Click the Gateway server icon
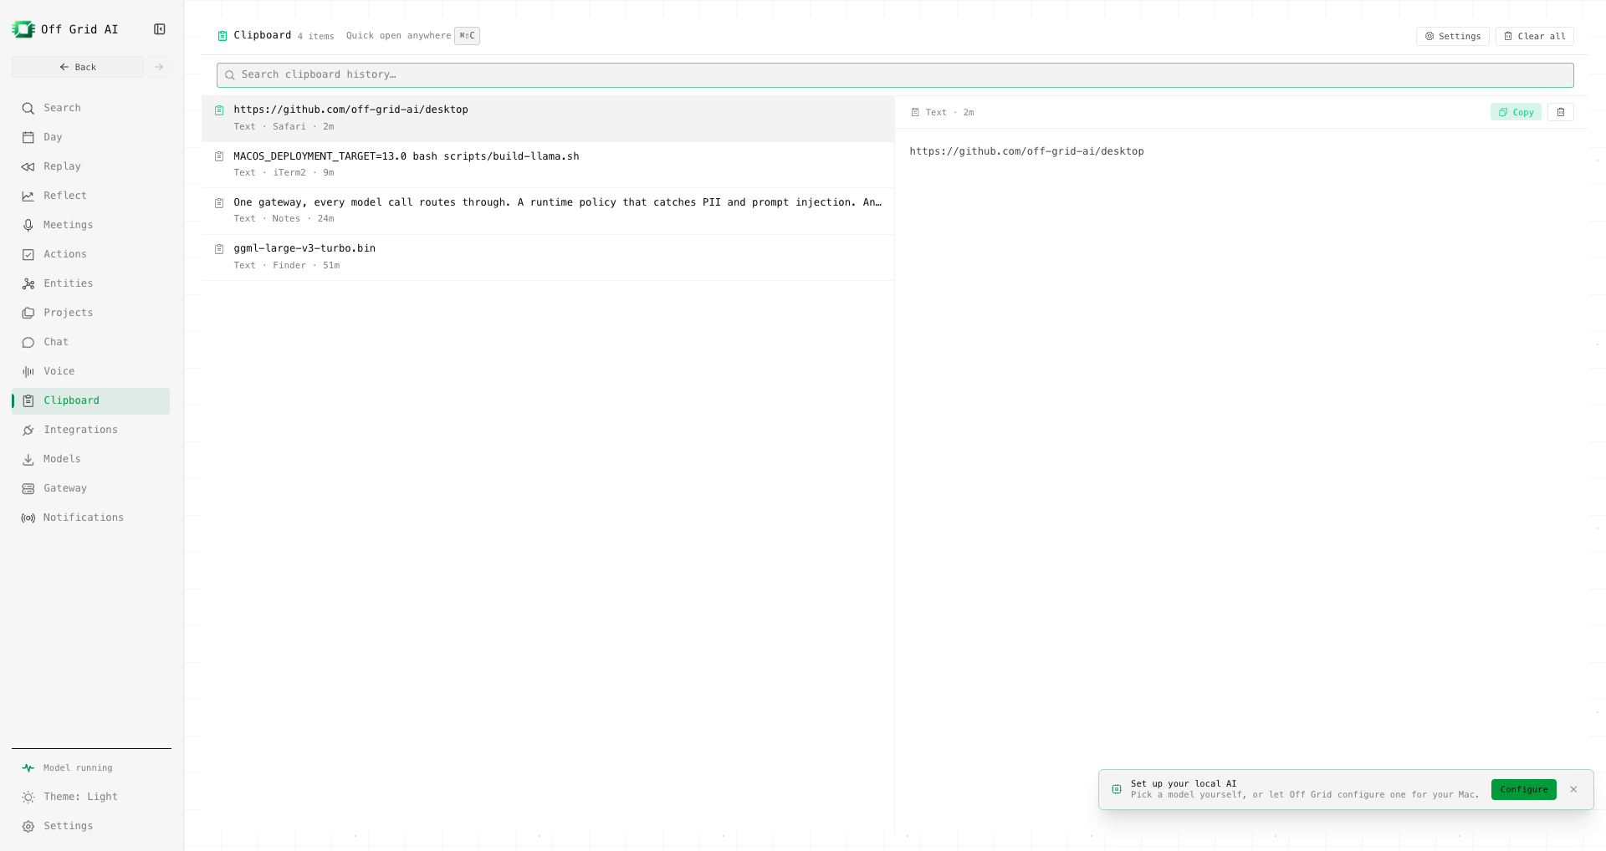The height and width of the screenshot is (851, 1606). (28, 488)
